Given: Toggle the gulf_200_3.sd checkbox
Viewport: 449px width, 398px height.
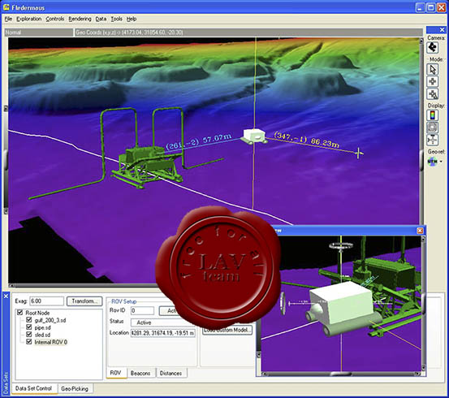Looking at the screenshot, I should click(29, 319).
